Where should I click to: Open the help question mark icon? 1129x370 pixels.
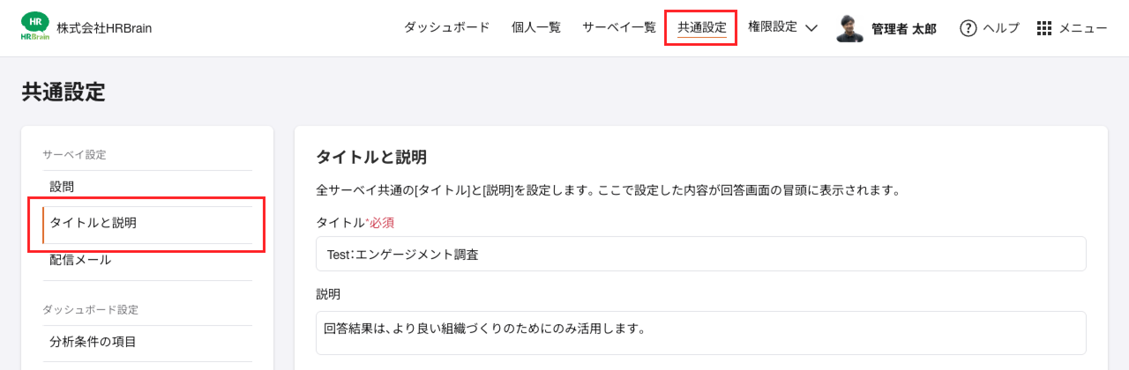(968, 28)
